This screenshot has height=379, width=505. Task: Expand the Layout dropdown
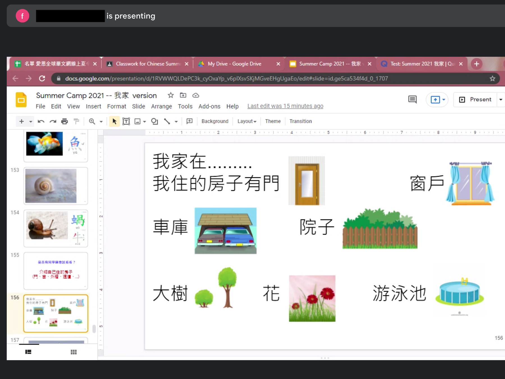click(x=247, y=121)
